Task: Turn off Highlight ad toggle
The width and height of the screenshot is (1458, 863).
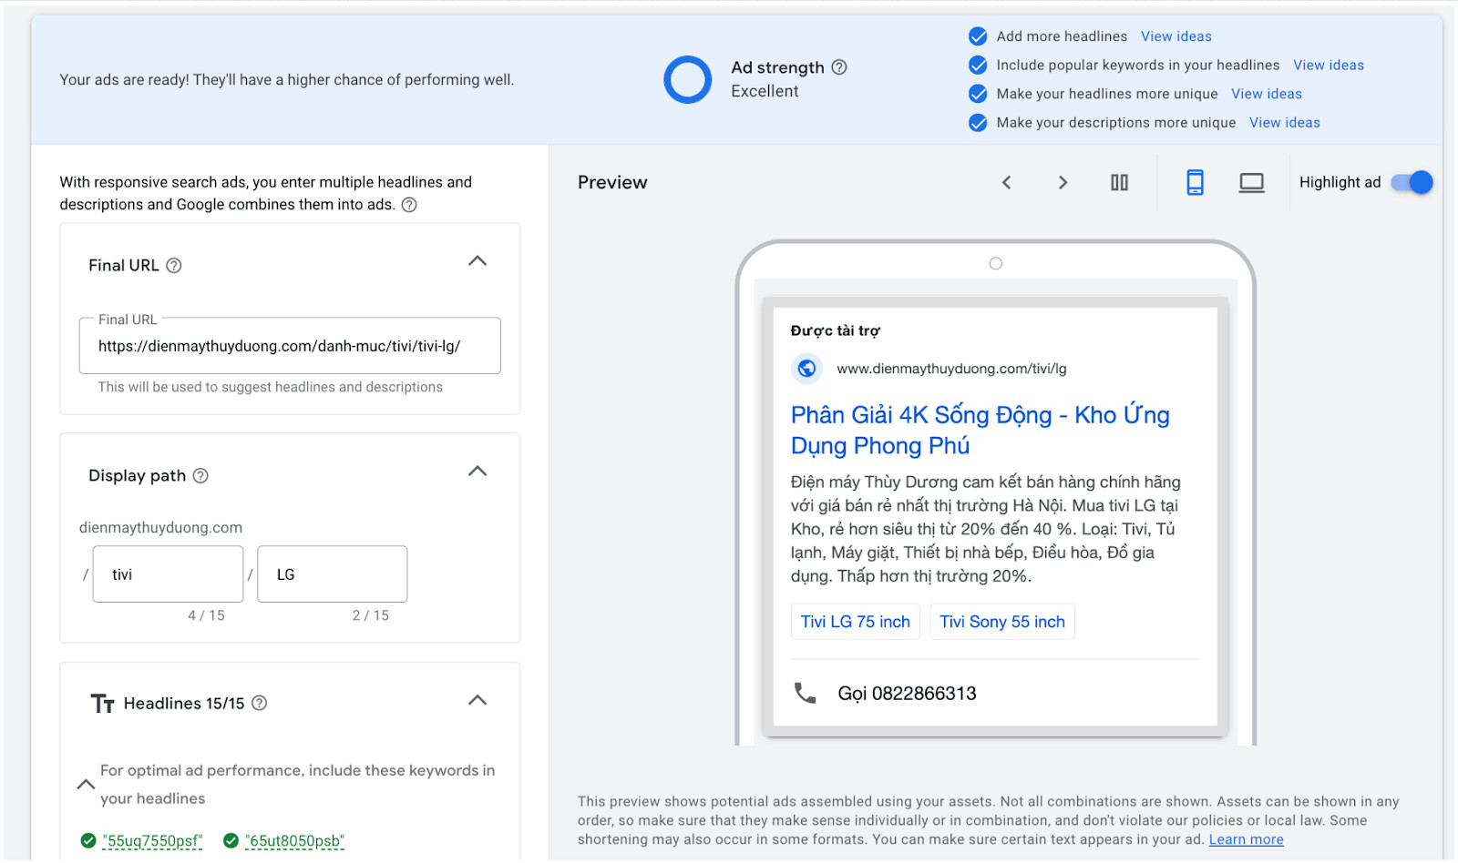Action: [1412, 183]
